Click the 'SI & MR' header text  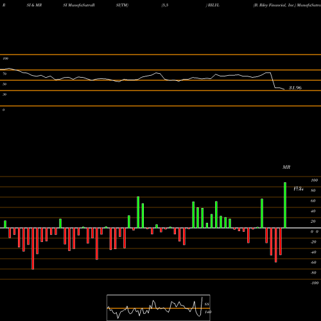click(x=34, y=5)
